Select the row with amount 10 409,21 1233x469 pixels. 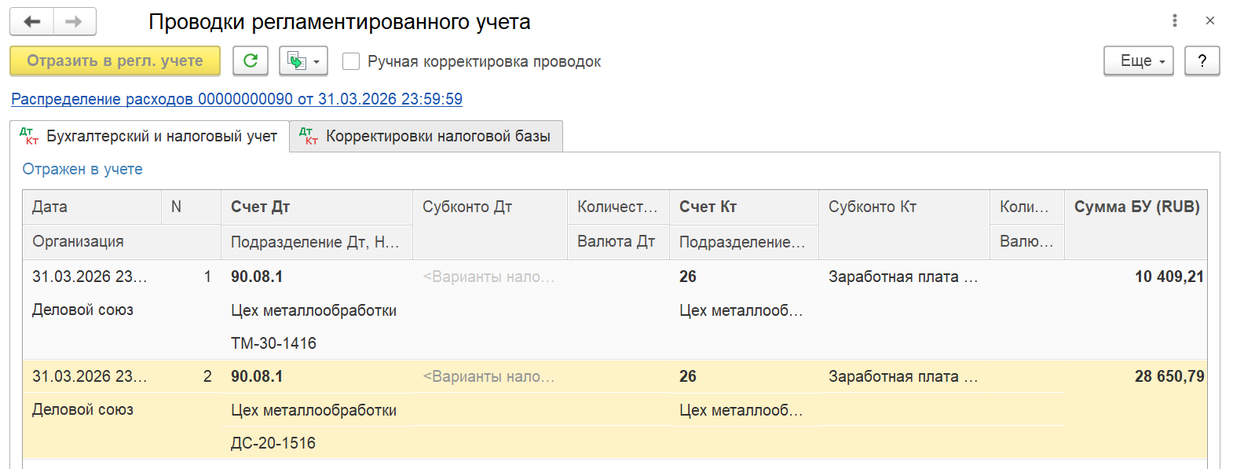pyautogui.click(x=615, y=310)
